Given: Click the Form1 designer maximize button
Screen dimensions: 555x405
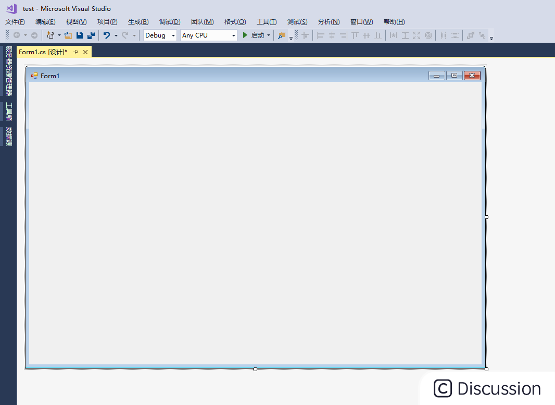Looking at the screenshot, I should point(455,76).
